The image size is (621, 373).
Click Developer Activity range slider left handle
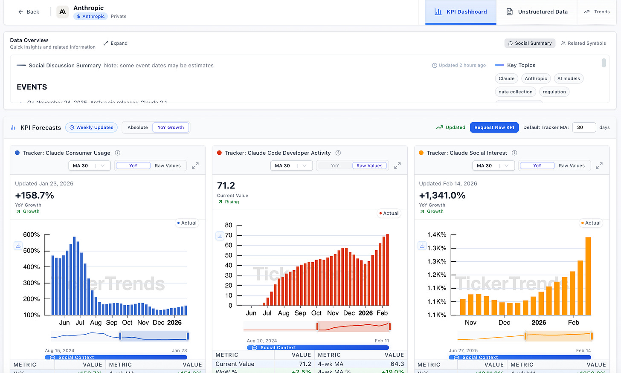click(317, 327)
